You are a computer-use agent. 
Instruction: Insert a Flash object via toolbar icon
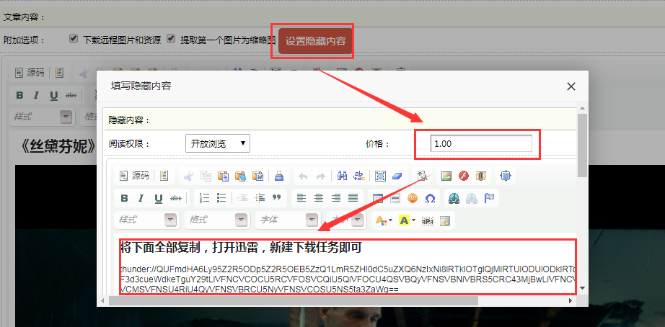pyautogui.click(x=464, y=176)
